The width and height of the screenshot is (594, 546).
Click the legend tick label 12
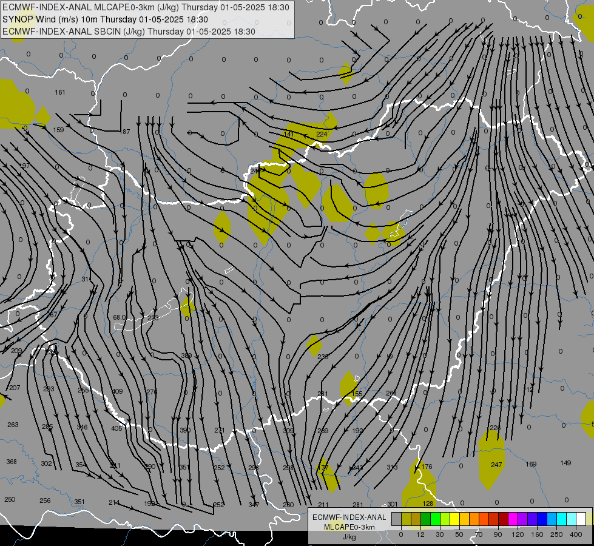coord(420,534)
